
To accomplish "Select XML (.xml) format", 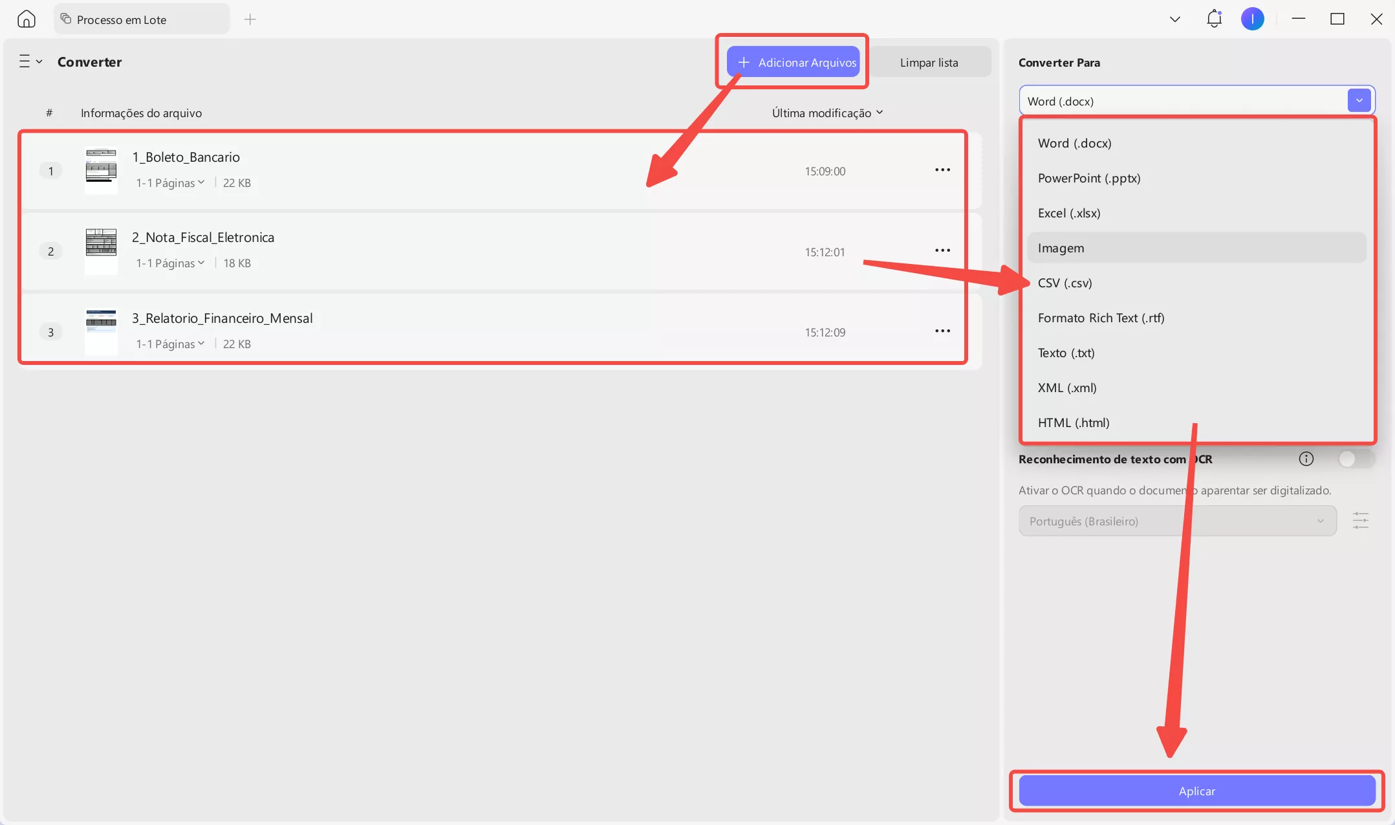I will click(1196, 388).
